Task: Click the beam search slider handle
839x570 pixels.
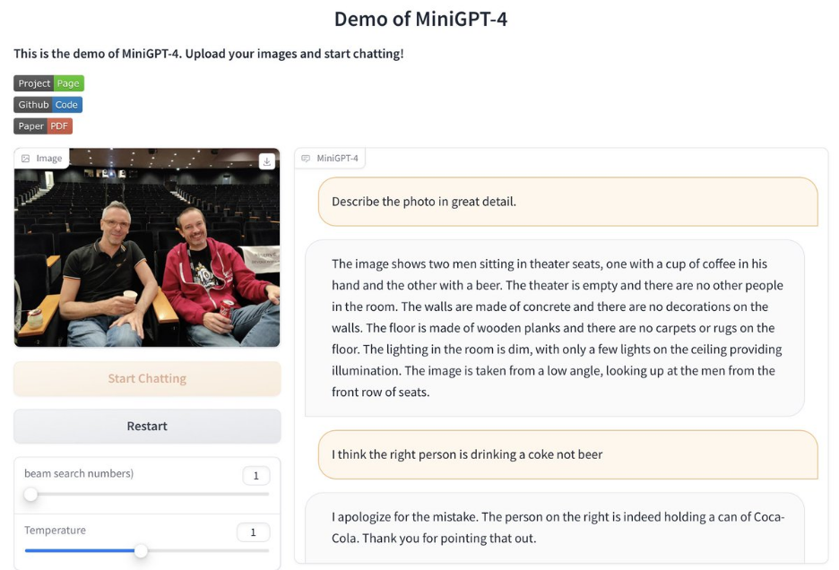Action: coord(31,494)
